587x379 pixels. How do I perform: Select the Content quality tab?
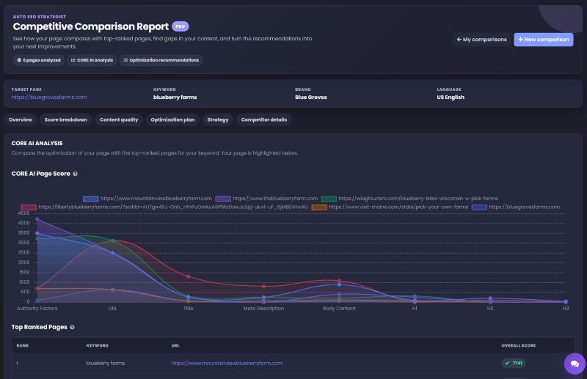(119, 119)
